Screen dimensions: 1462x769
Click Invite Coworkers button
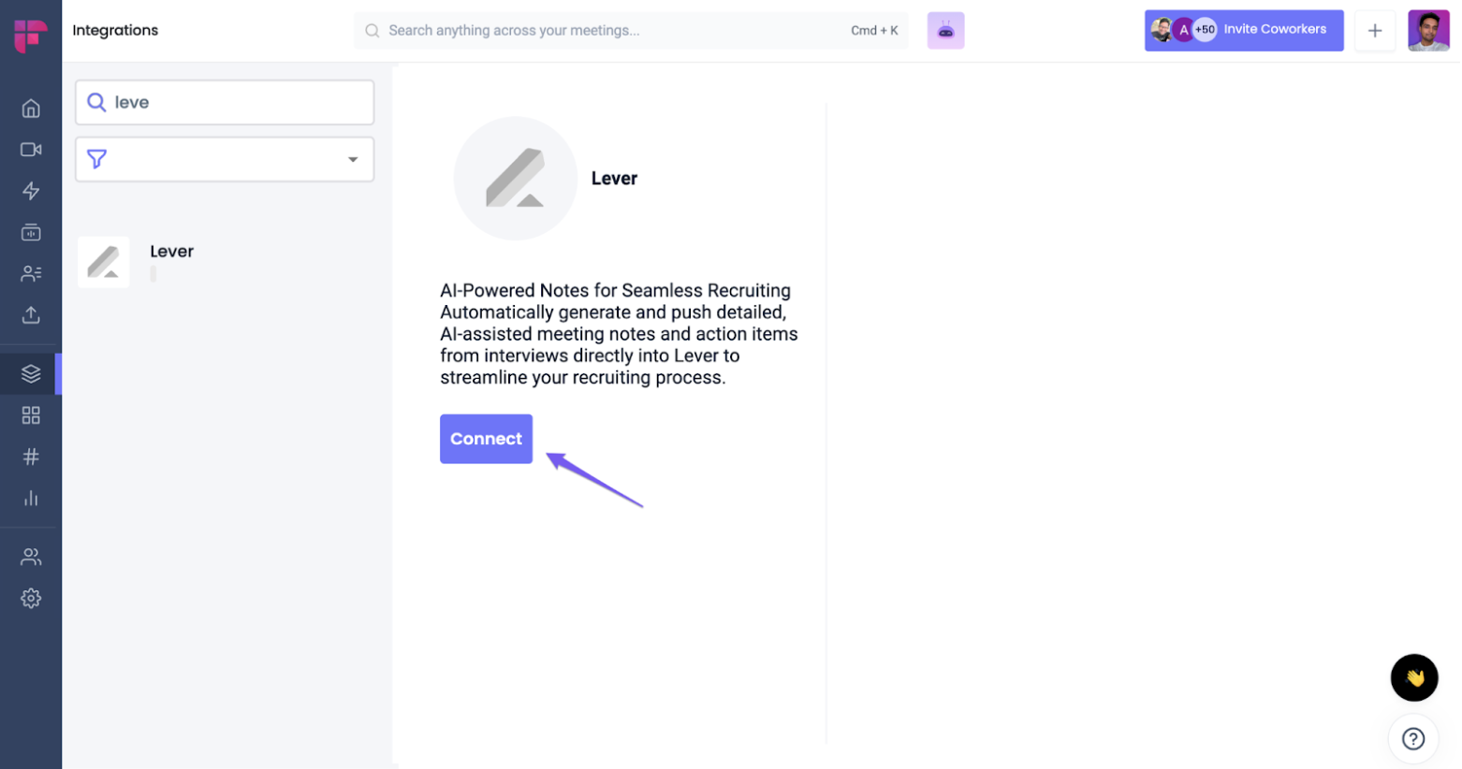click(x=1243, y=30)
